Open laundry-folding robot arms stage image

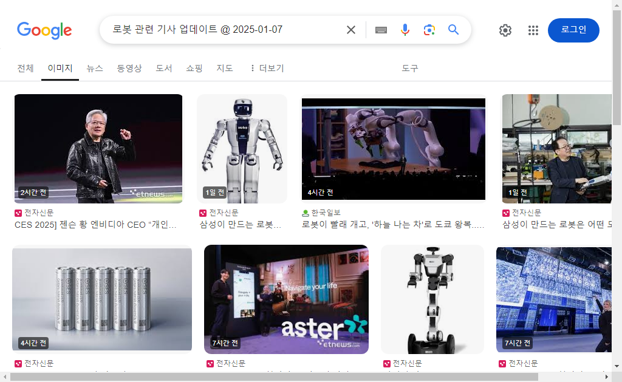point(394,149)
